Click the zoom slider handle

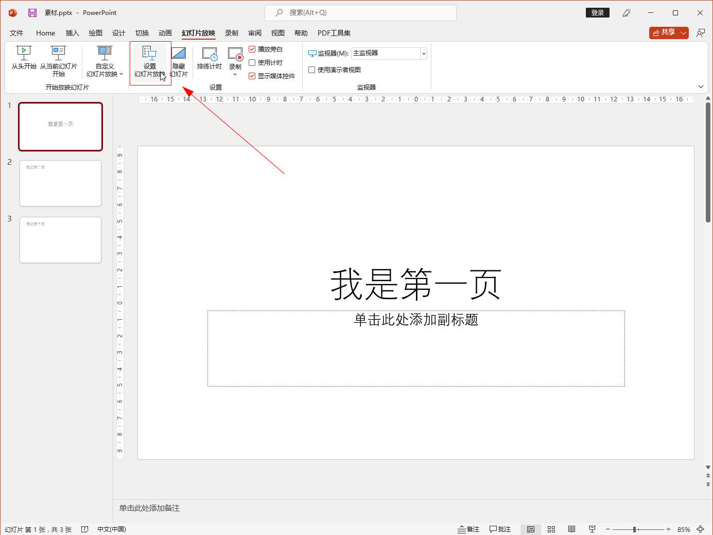click(x=635, y=529)
